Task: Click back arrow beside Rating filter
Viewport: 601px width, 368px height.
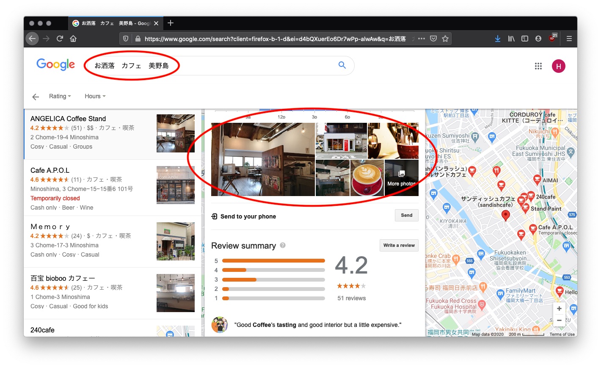Action: pyautogui.click(x=36, y=97)
